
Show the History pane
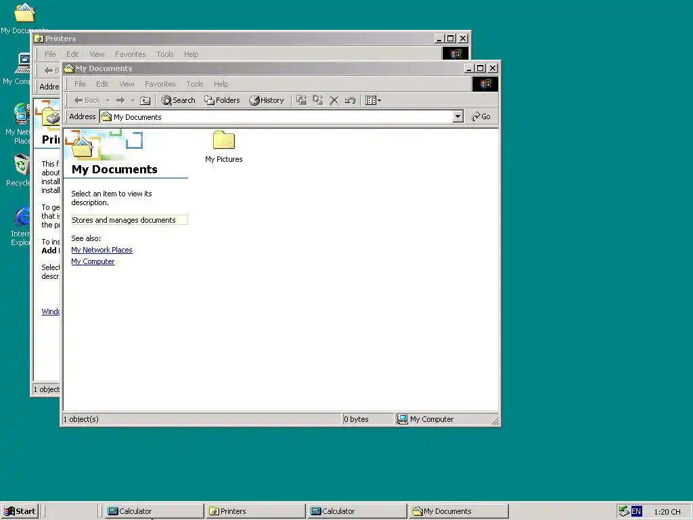click(x=267, y=100)
